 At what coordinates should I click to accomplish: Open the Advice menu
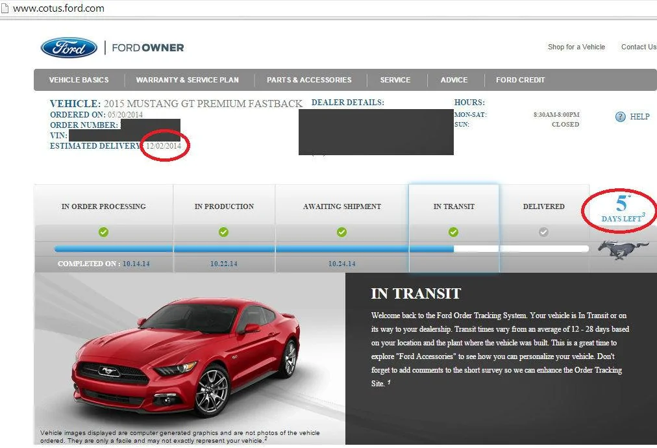point(454,80)
